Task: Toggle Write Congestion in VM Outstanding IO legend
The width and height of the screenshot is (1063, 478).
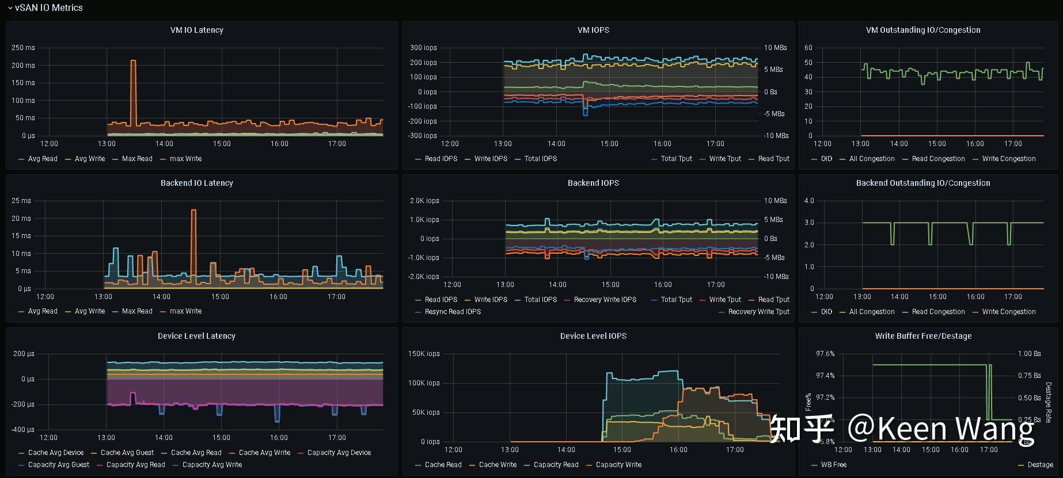Action: [1009, 159]
